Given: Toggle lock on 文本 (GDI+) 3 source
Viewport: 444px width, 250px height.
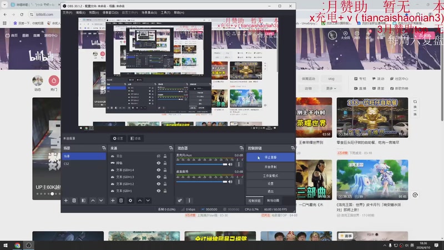Looking at the screenshot, I should (x=165, y=177).
